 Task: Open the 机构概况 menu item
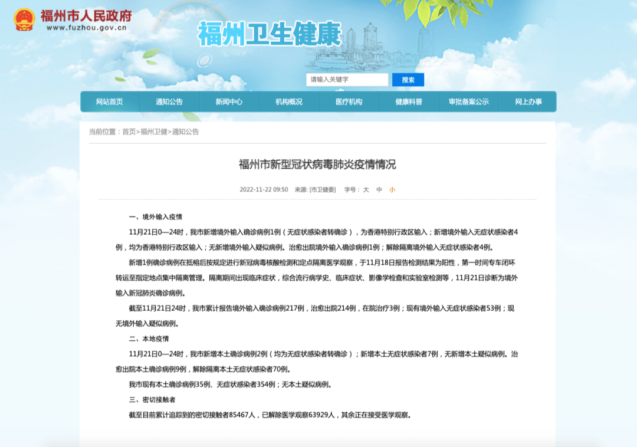pyautogui.click(x=289, y=101)
